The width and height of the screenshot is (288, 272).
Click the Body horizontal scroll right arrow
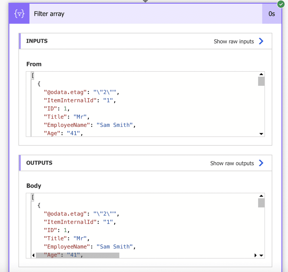[255, 255]
